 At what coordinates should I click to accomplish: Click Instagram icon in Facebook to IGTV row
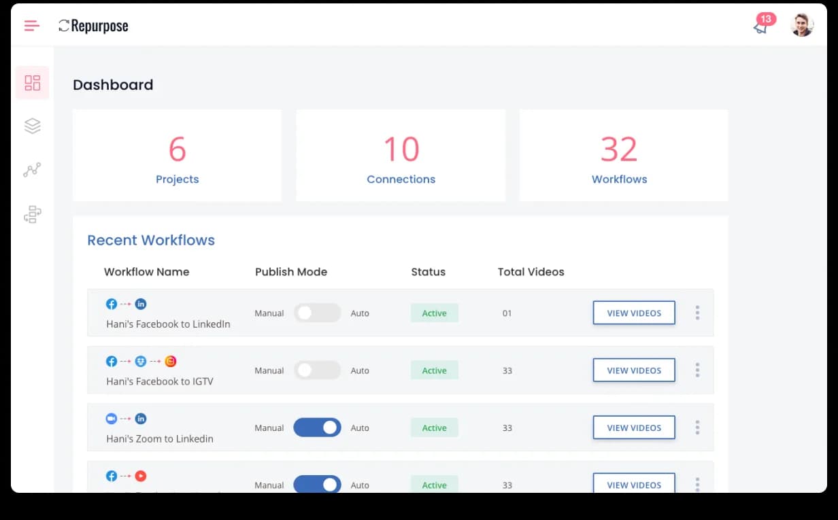coord(171,361)
